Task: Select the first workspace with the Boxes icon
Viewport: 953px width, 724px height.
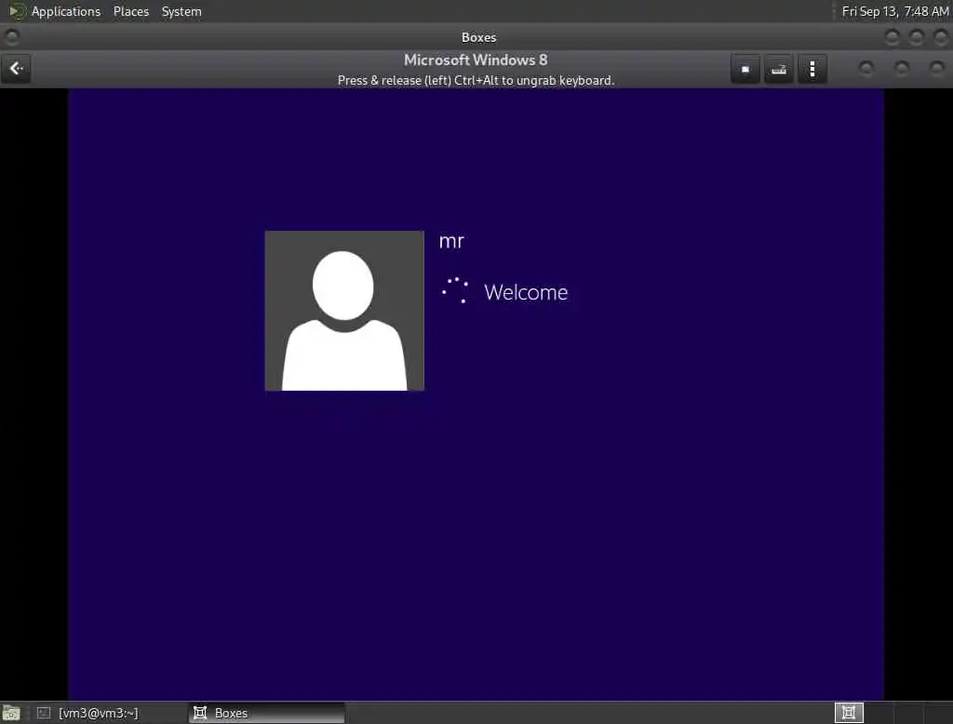Action: click(849, 713)
